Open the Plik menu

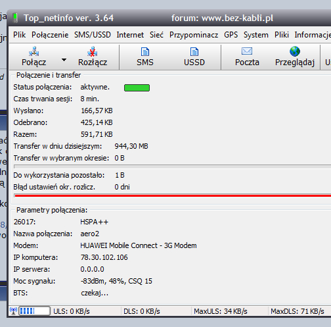19,35
